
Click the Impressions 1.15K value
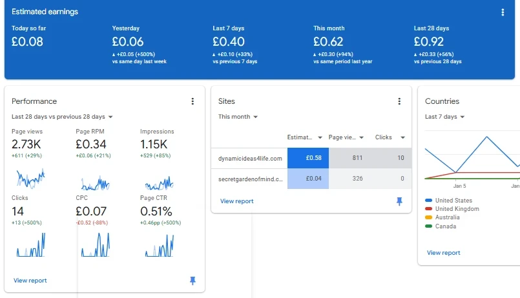click(x=154, y=144)
